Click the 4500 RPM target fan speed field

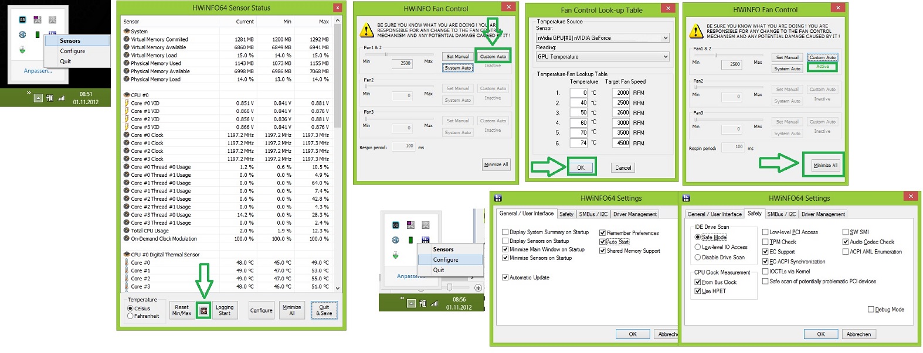[x=622, y=143]
